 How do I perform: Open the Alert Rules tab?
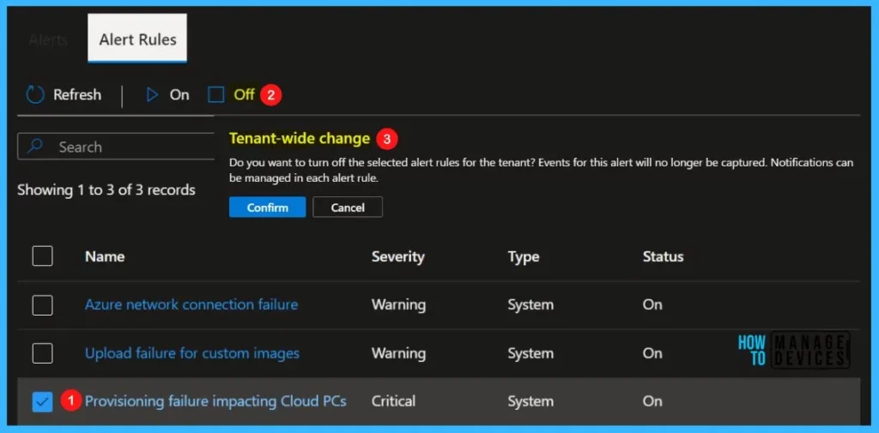(x=137, y=39)
